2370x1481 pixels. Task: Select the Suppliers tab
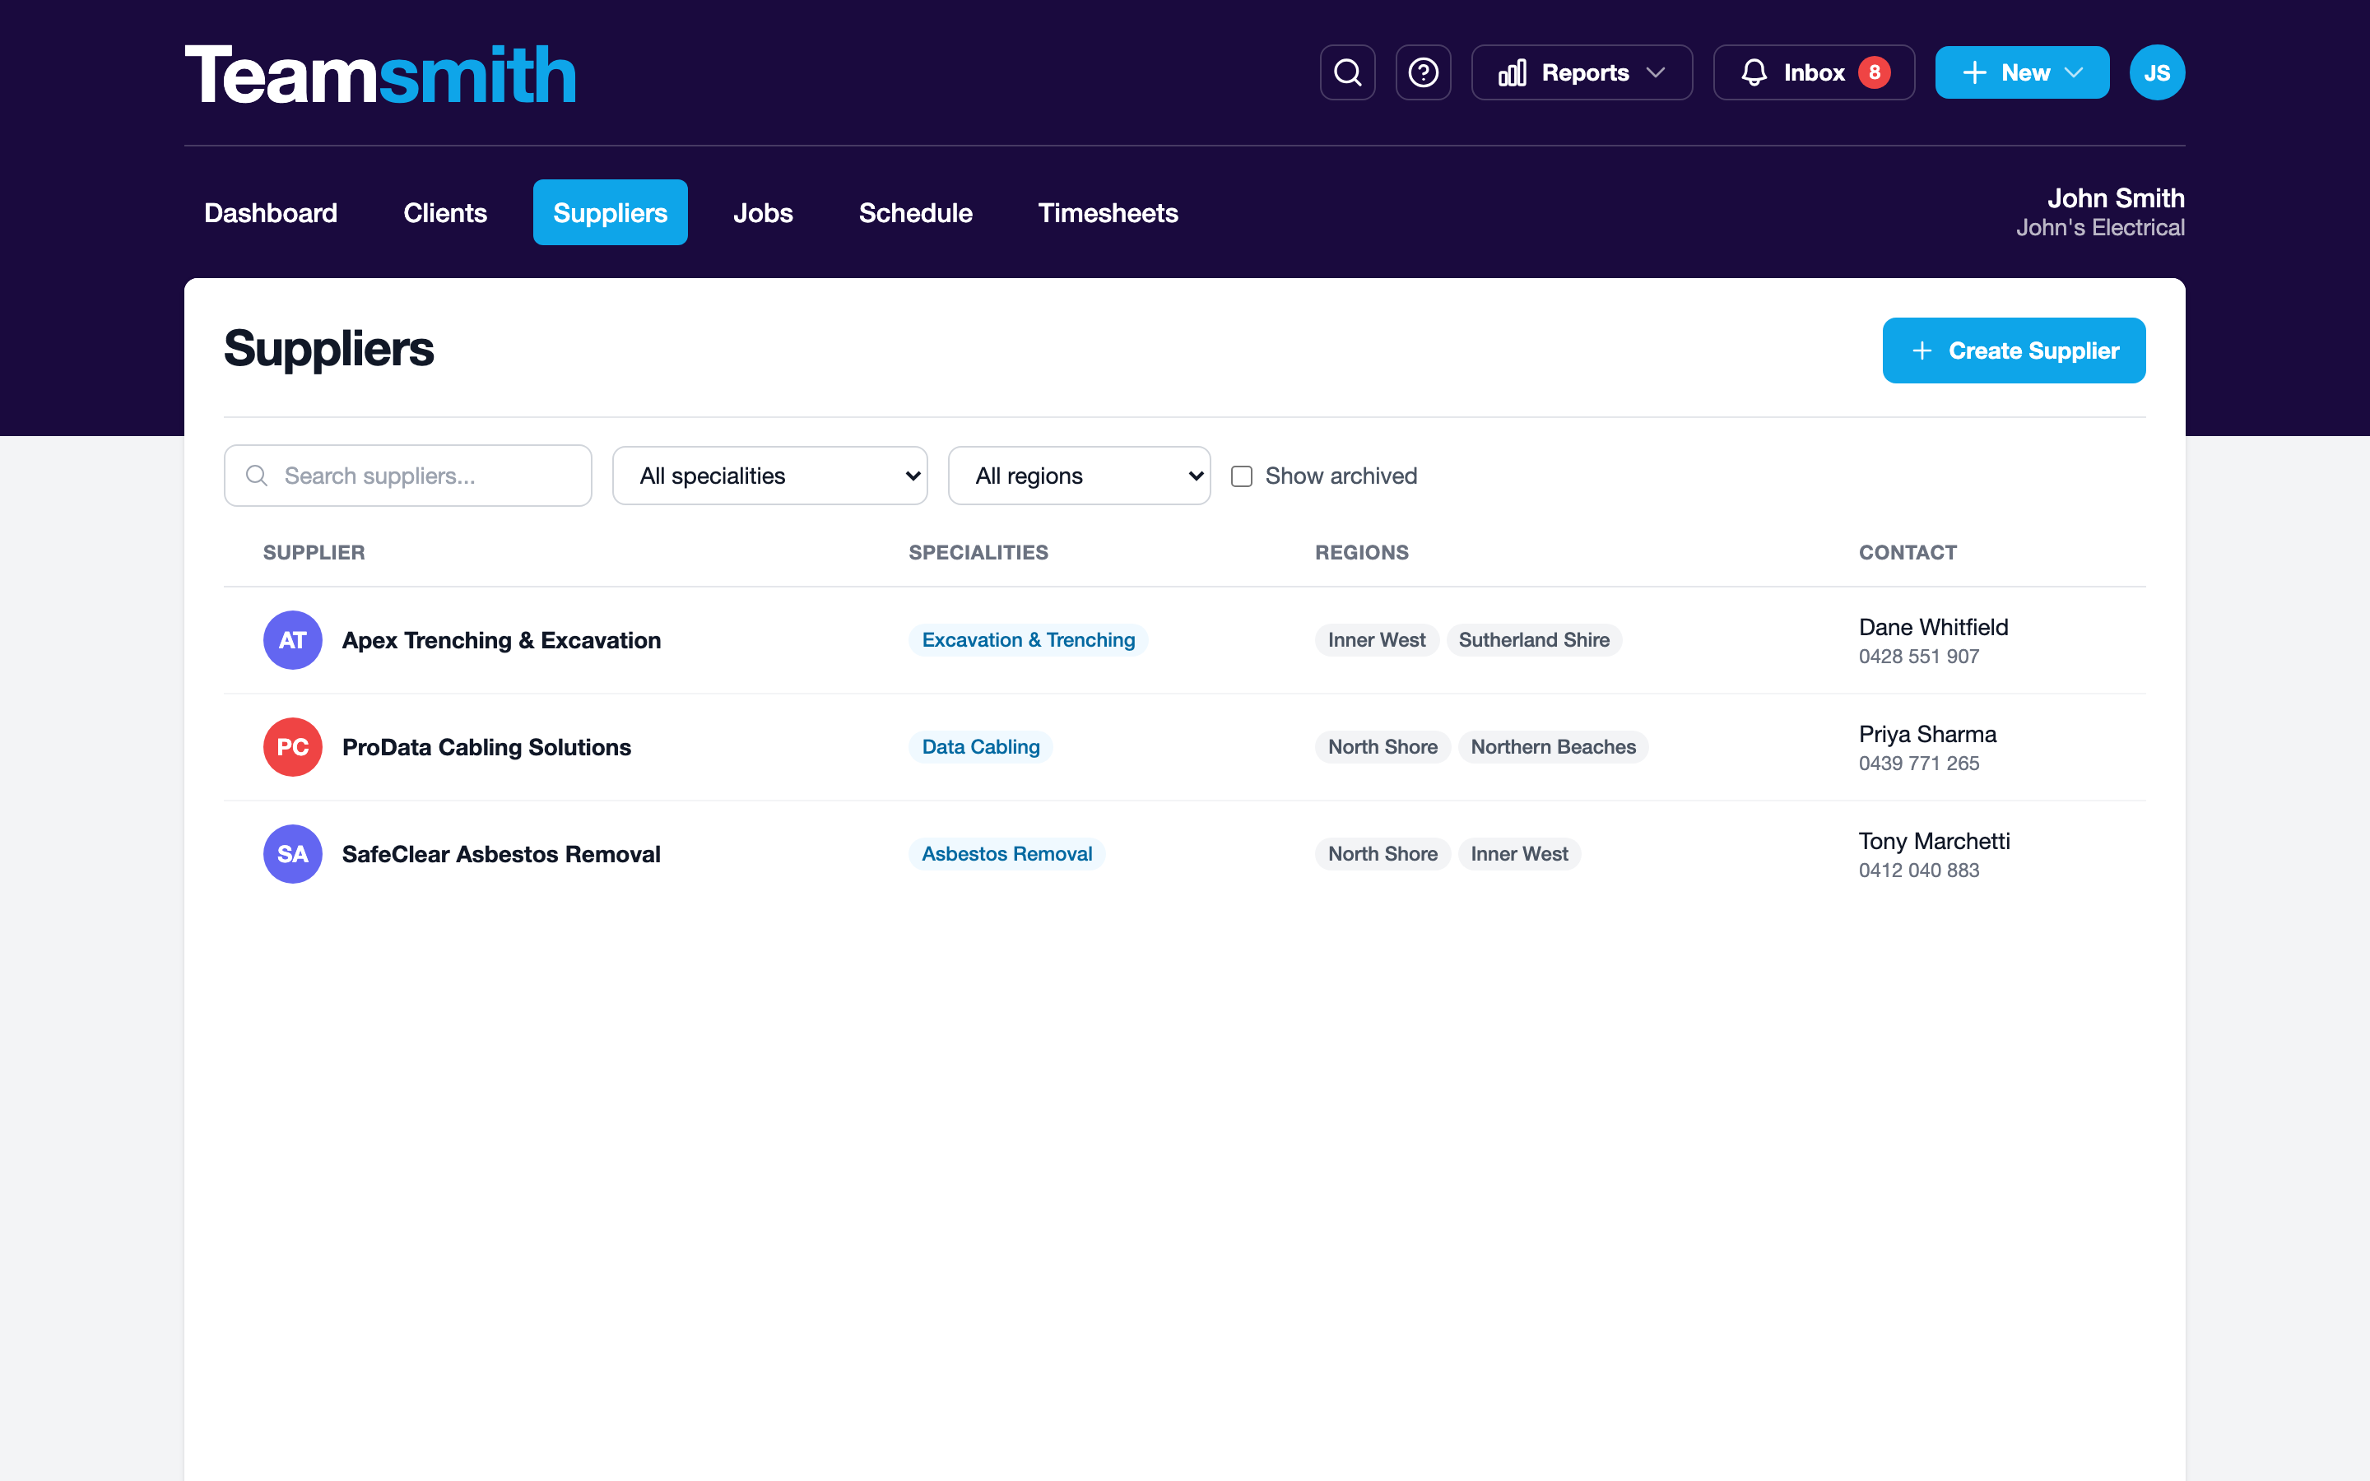pos(610,212)
